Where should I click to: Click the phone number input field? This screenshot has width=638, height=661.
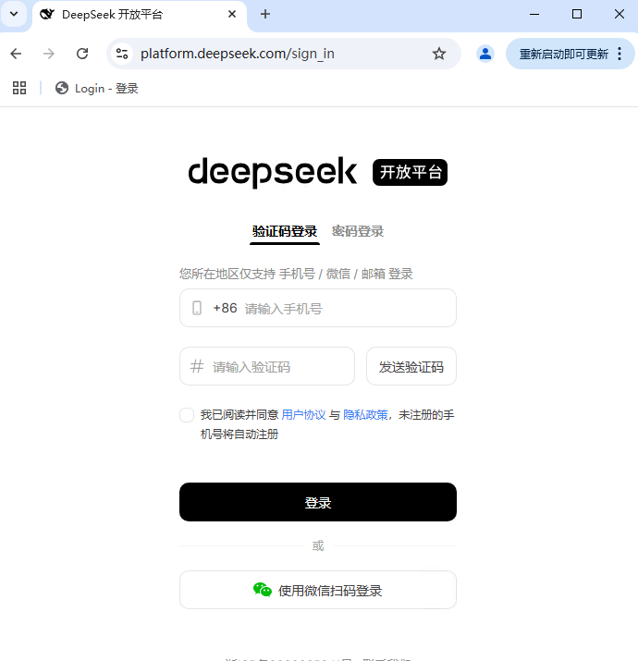tap(318, 308)
